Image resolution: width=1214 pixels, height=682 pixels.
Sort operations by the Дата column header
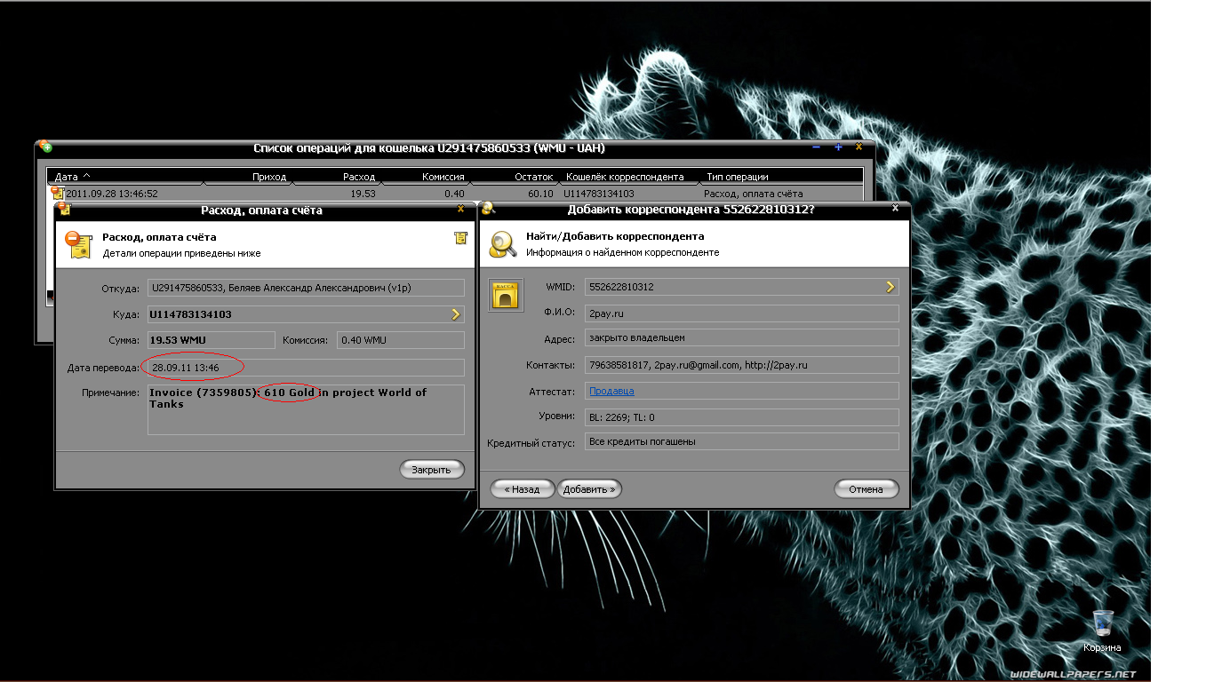point(71,177)
